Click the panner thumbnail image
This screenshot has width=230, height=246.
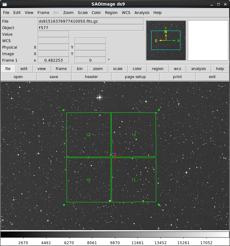pyautogui.click(x=166, y=41)
